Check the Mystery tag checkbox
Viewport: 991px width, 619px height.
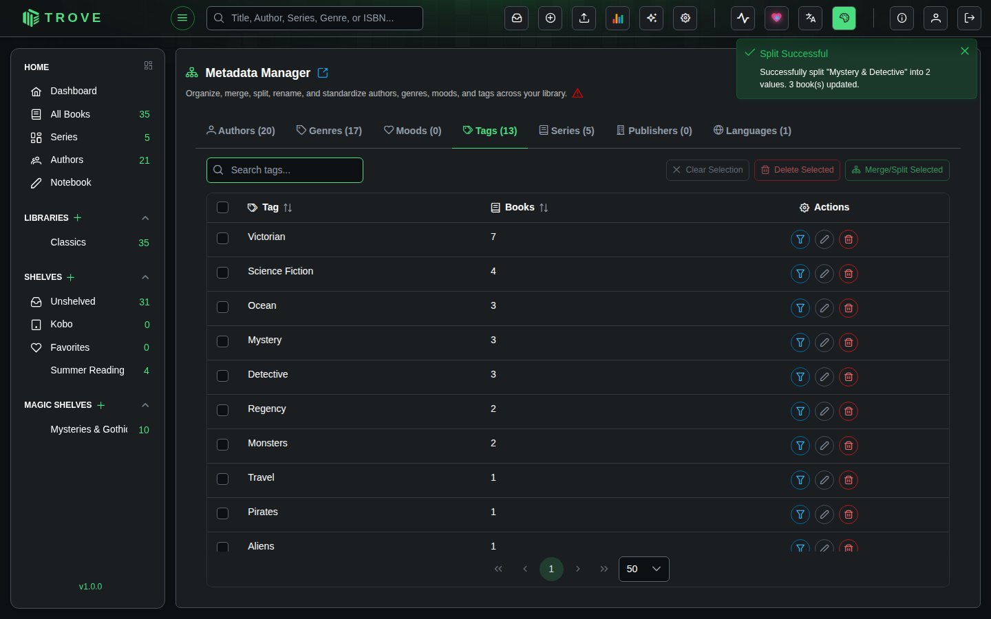(222, 341)
